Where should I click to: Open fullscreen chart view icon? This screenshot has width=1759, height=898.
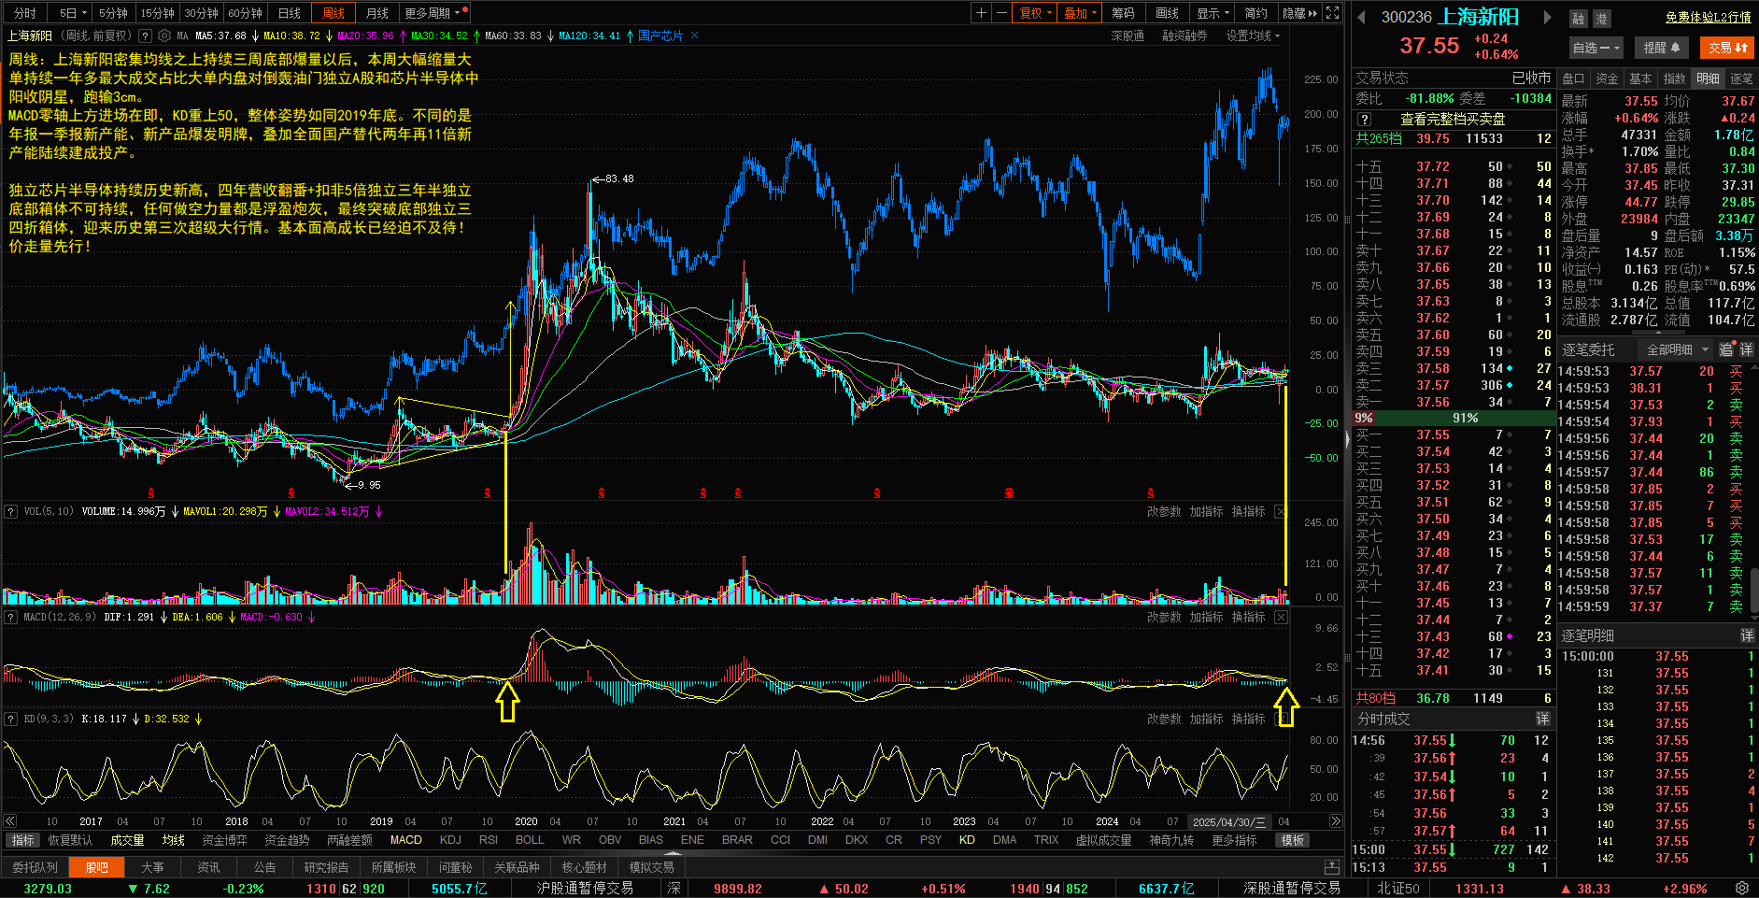point(1333,13)
